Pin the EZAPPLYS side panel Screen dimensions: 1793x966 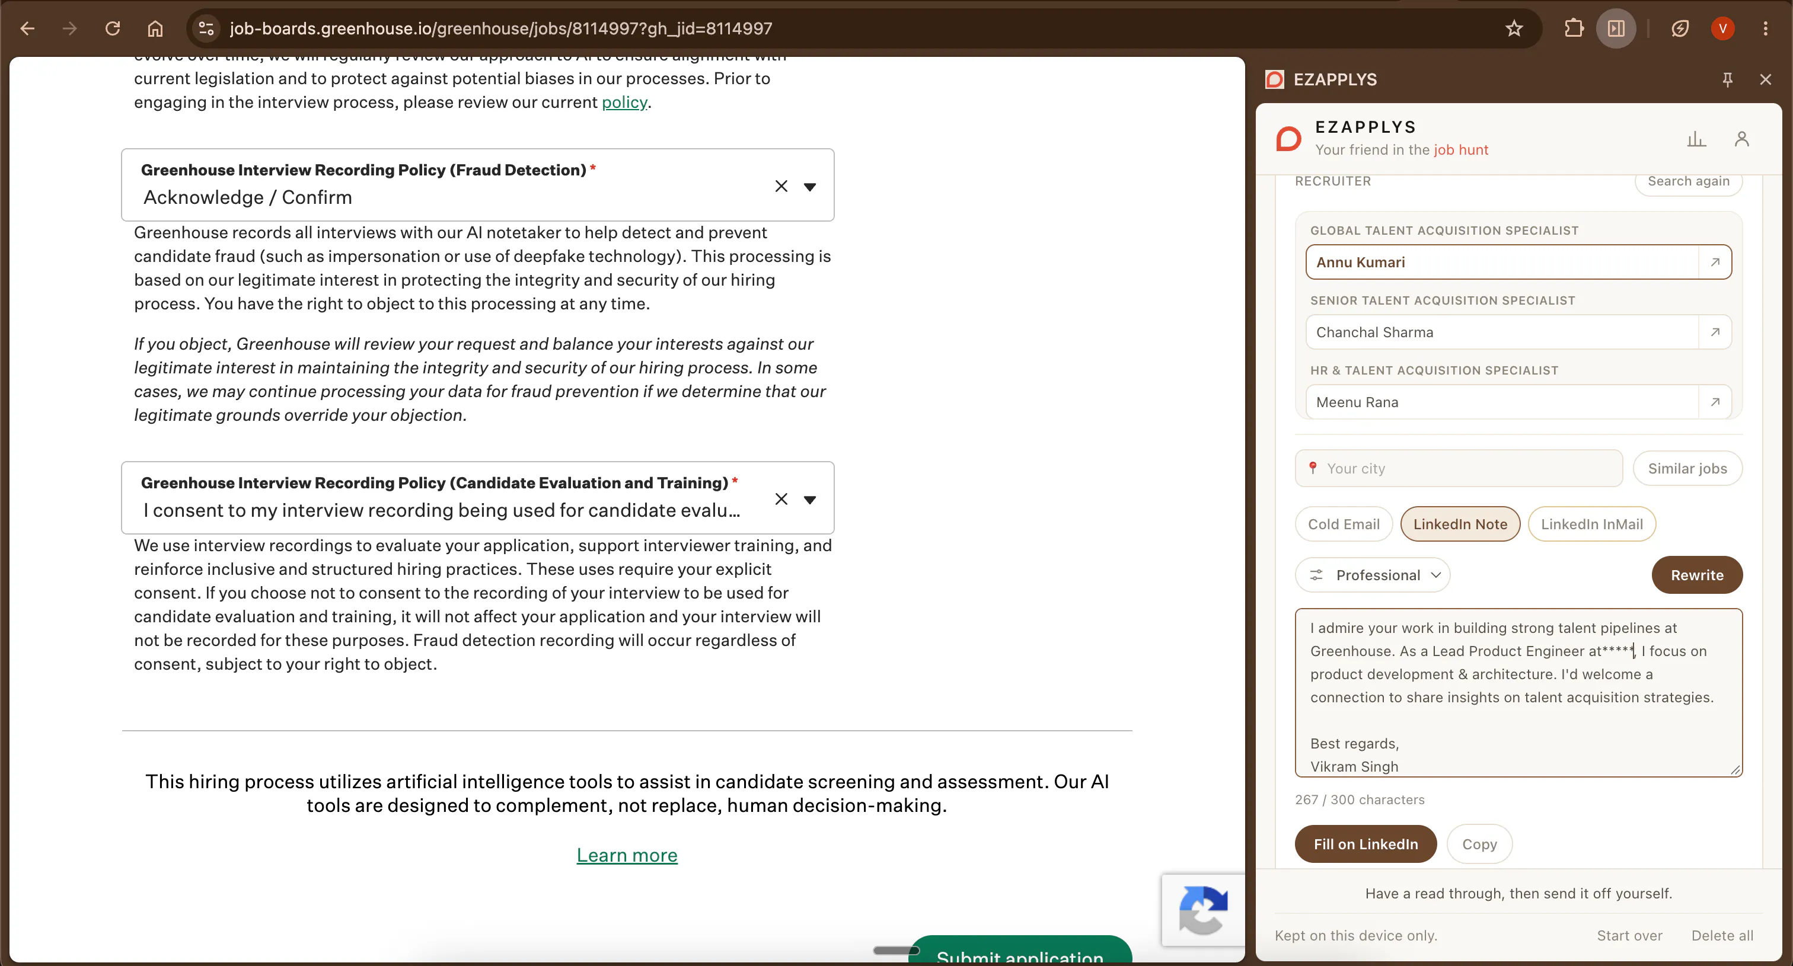tap(1727, 80)
